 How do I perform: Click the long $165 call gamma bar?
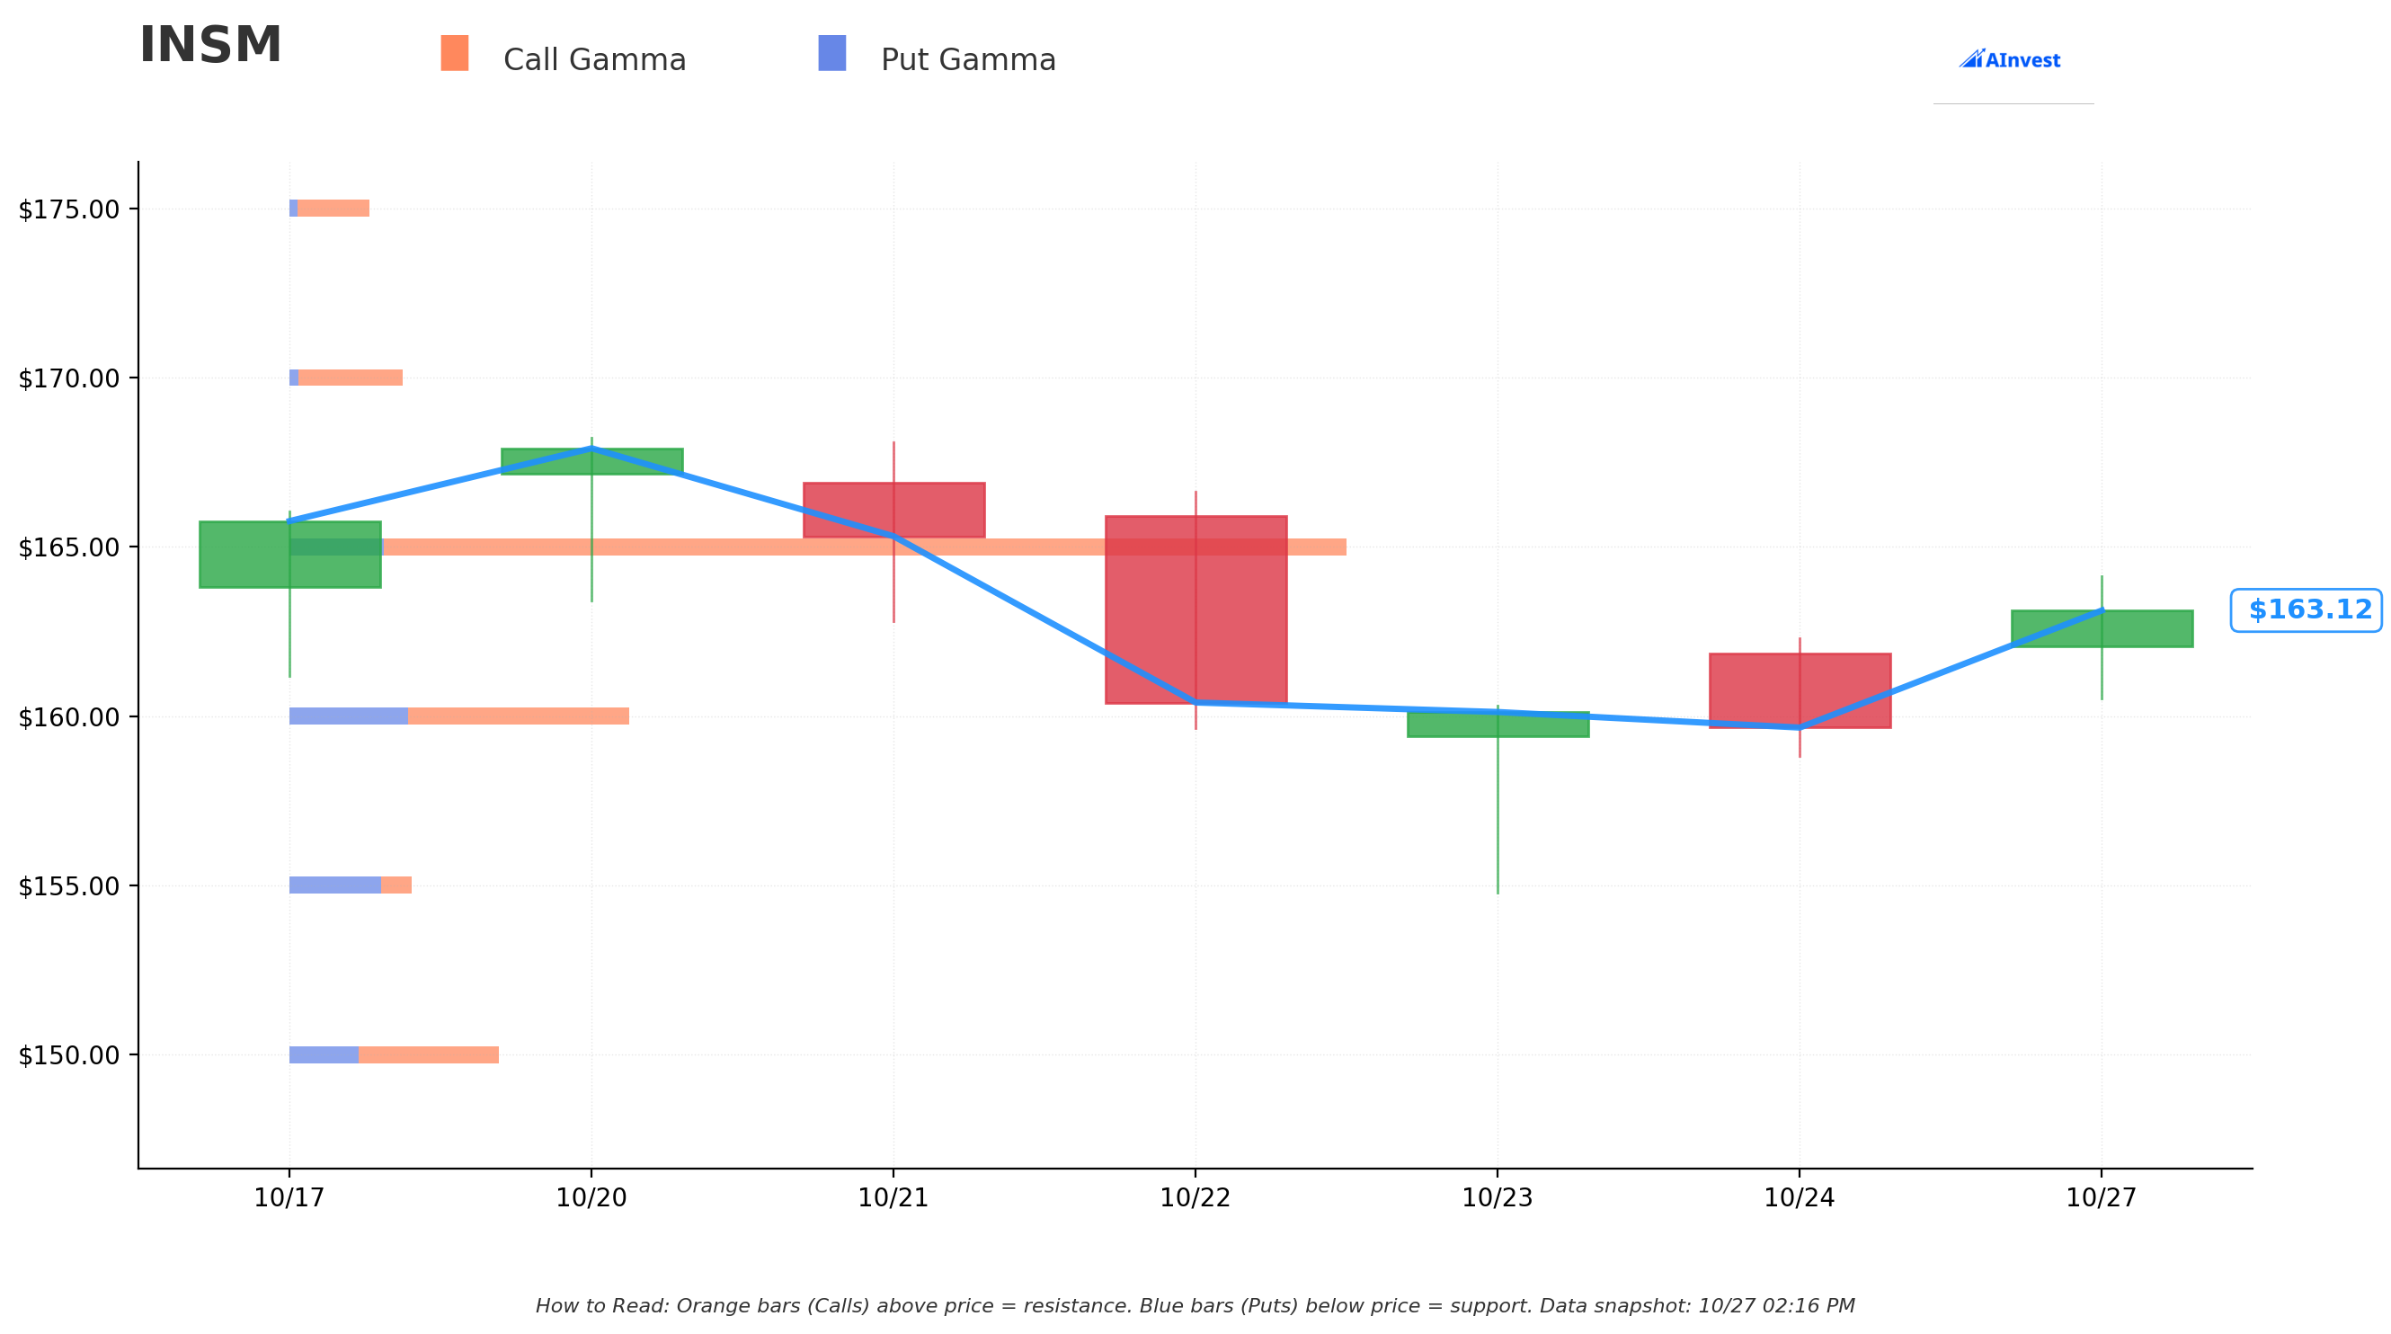pyautogui.click(x=864, y=547)
